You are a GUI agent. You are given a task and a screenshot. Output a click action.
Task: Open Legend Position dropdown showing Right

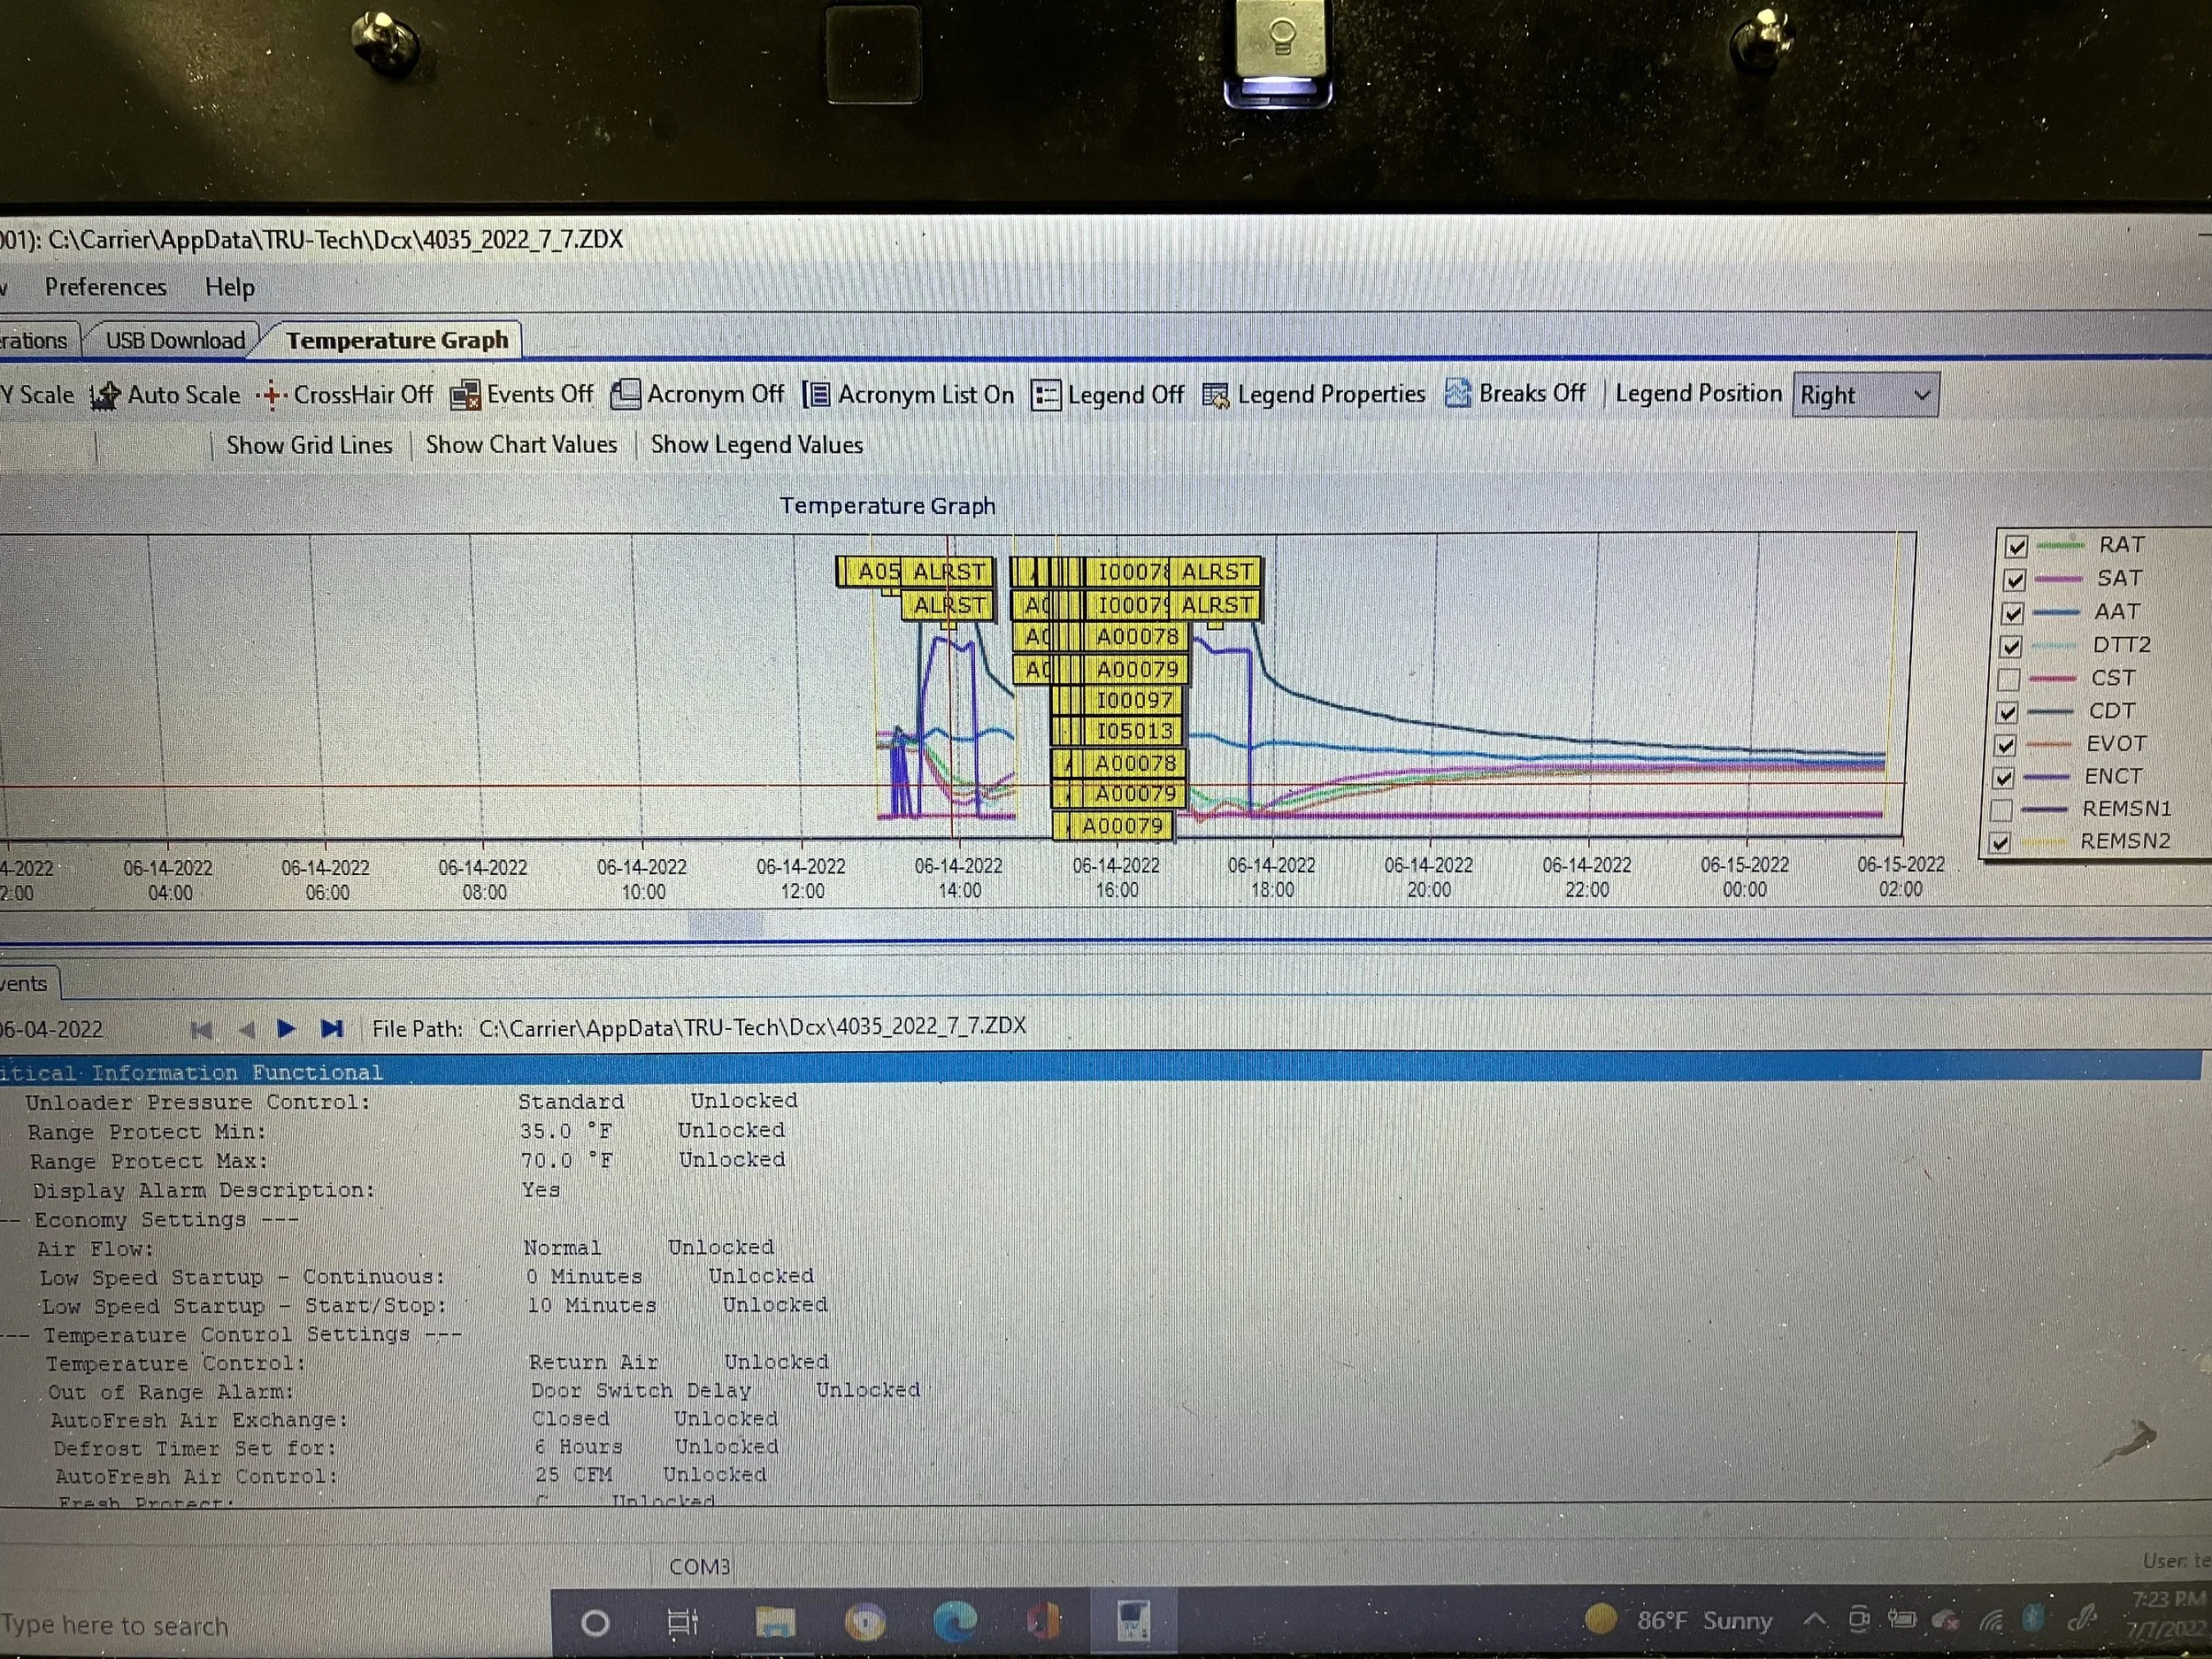pos(1866,395)
